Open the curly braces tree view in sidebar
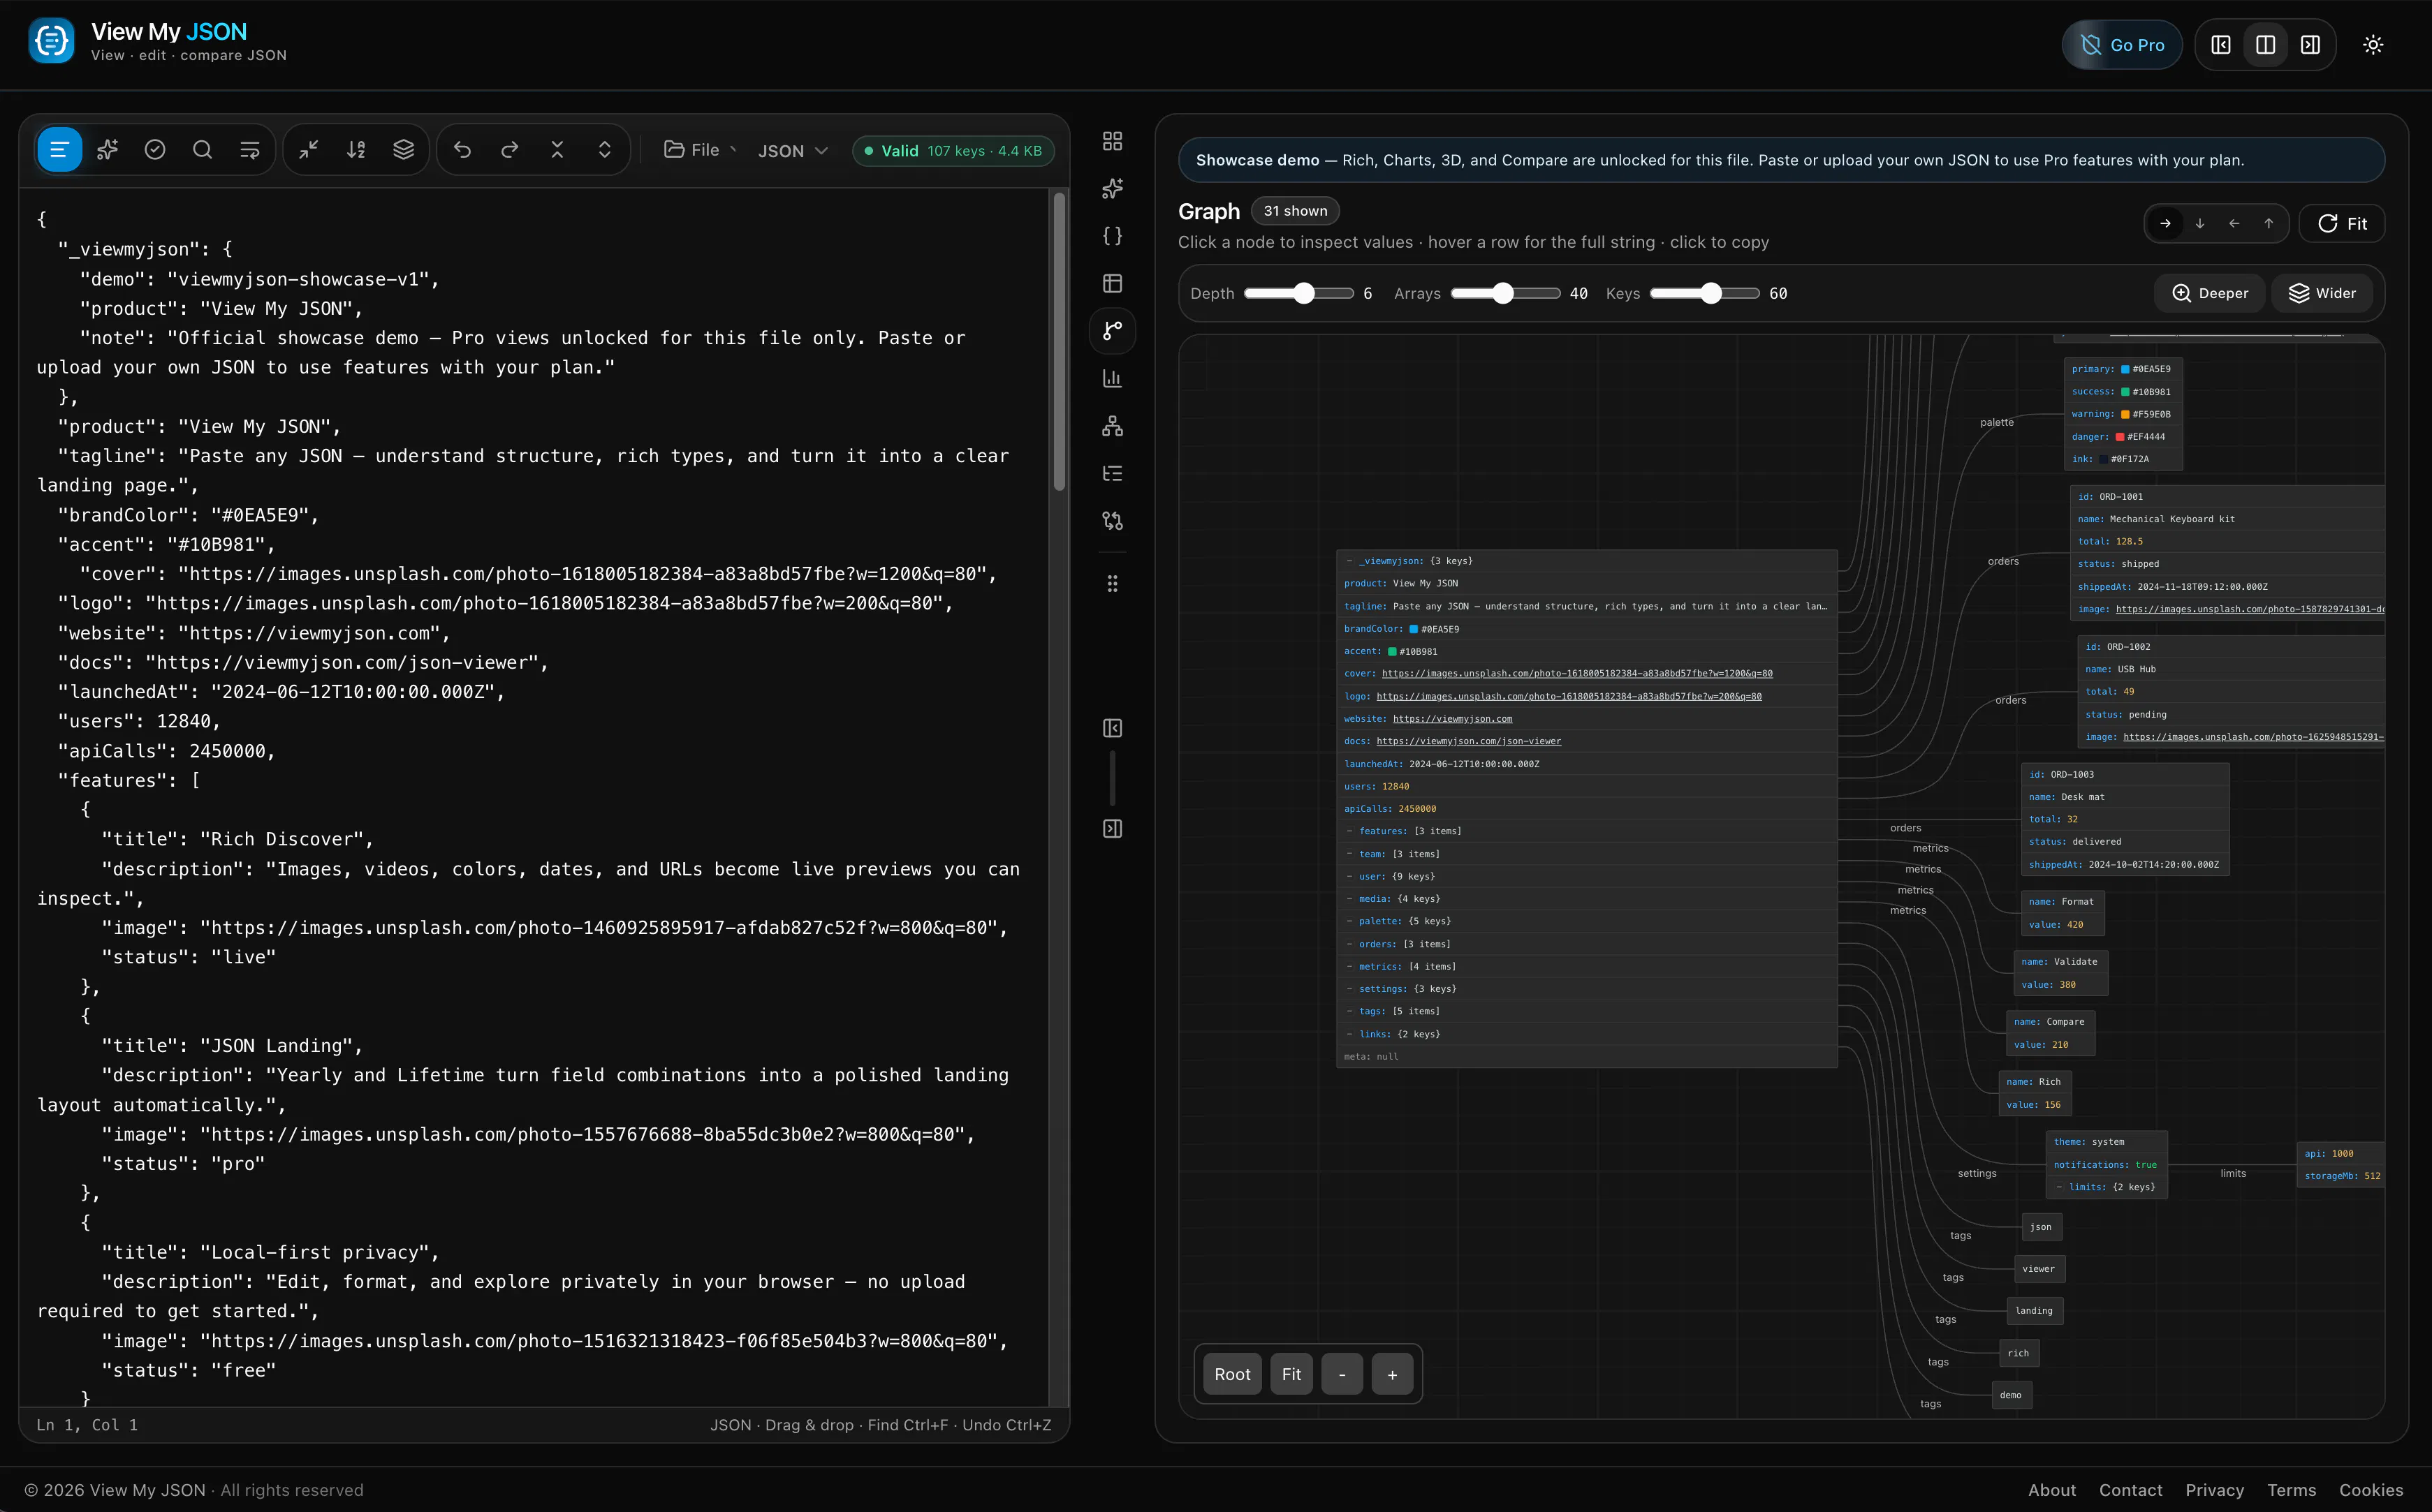Screen dimensions: 2432x1512 tap(1113, 236)
